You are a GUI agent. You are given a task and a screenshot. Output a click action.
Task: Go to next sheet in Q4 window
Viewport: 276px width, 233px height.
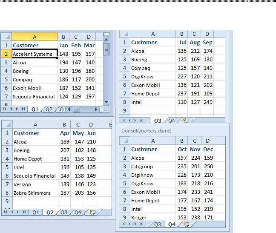135,224
